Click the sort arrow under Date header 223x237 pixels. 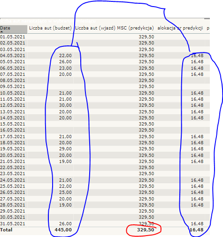point(2,32)
